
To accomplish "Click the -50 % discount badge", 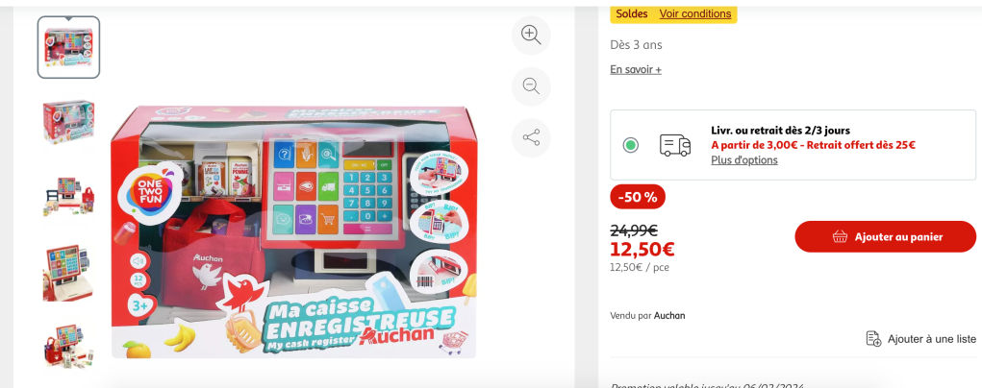I will click(x=638, y=197).
